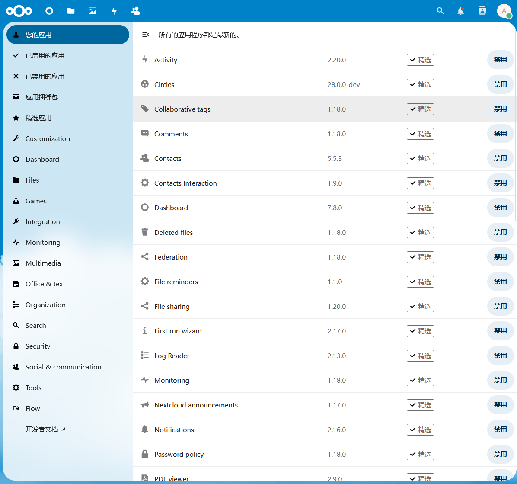Viewport: 517px width, 484px height.
Task: Click the Deleted files trash icon
Action: 145,232
